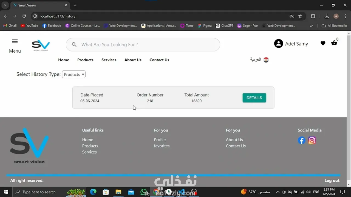Open the Select History Type dropdown
The image size is (351, 197).
74,74
